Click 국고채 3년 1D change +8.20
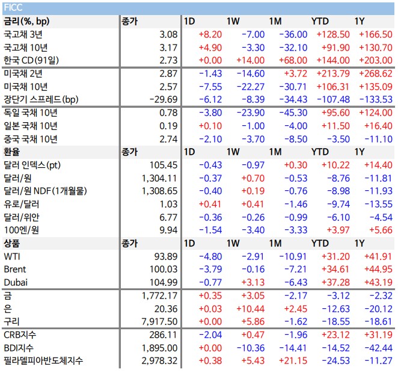398x372 pixels. click(x=210, y=34)
